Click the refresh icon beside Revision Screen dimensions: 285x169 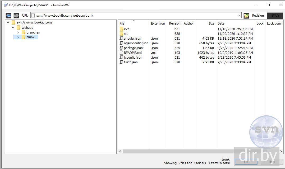coord(246,16)
